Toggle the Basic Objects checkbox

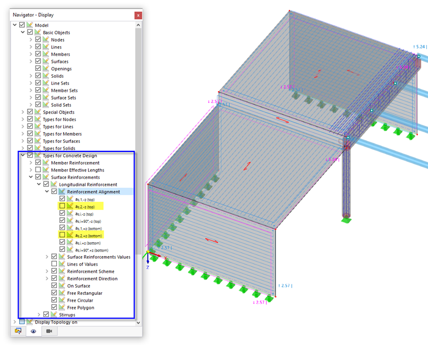[30, 32]
